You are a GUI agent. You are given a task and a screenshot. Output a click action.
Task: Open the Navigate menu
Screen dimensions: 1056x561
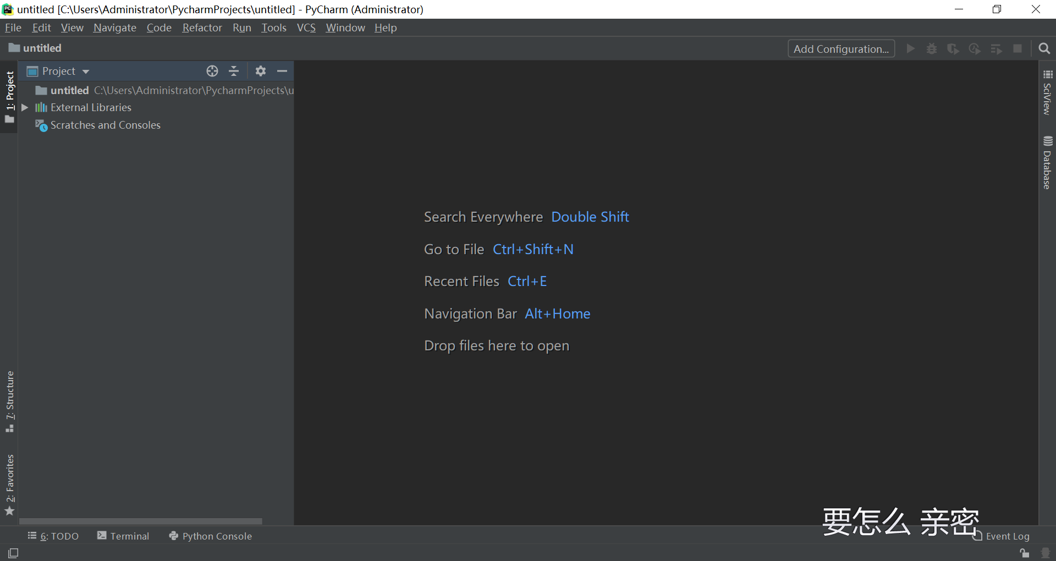coord(114,28)
